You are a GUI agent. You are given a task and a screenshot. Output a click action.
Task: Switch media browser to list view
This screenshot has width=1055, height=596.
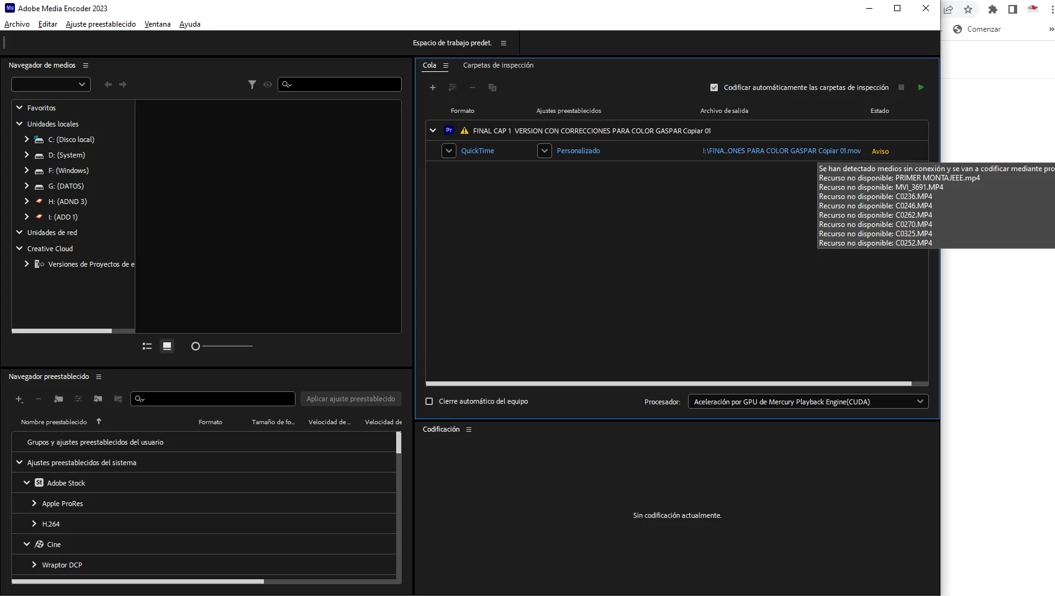(147, 346)
